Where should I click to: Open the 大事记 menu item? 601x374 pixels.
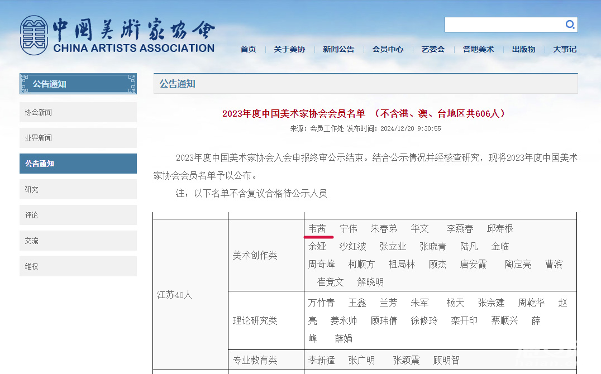[565, 50]
